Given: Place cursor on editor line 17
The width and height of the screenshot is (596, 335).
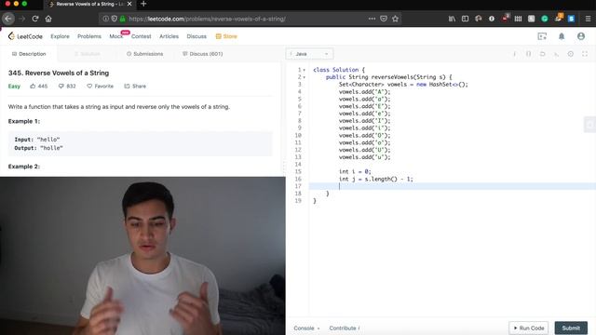Looking at the screenshot, I should pos(453,186).
